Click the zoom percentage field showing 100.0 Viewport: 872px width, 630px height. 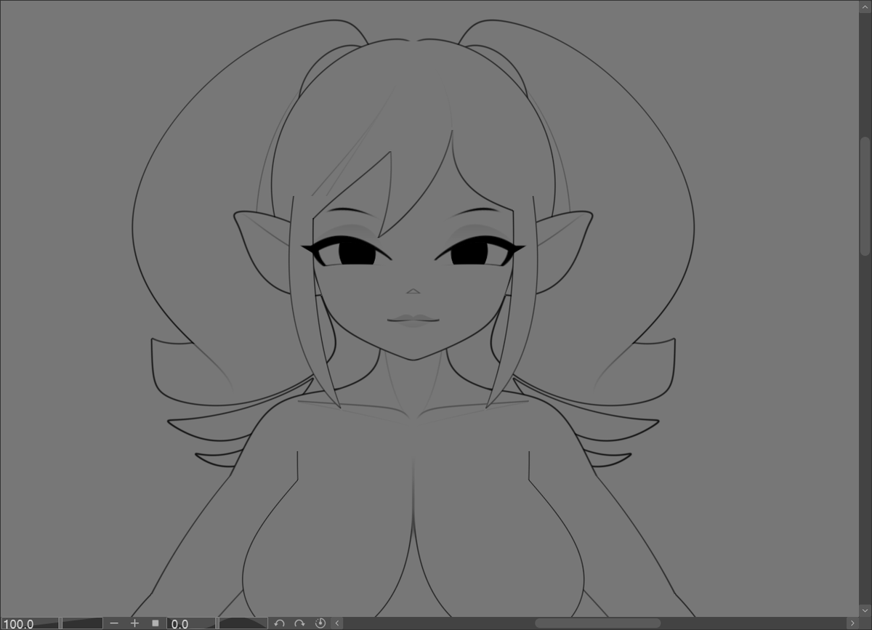29,623
